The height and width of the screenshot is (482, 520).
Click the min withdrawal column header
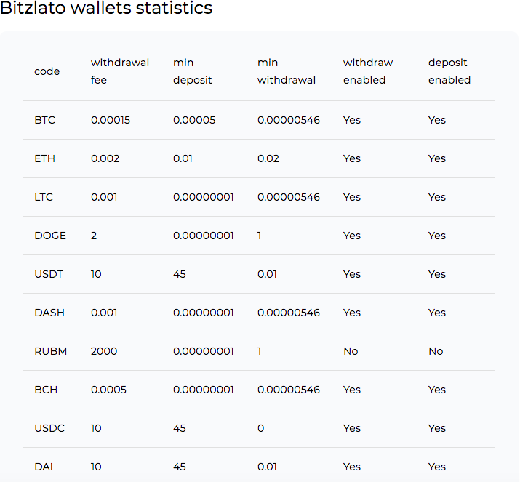pyautogui.click(x=287, y=71)
